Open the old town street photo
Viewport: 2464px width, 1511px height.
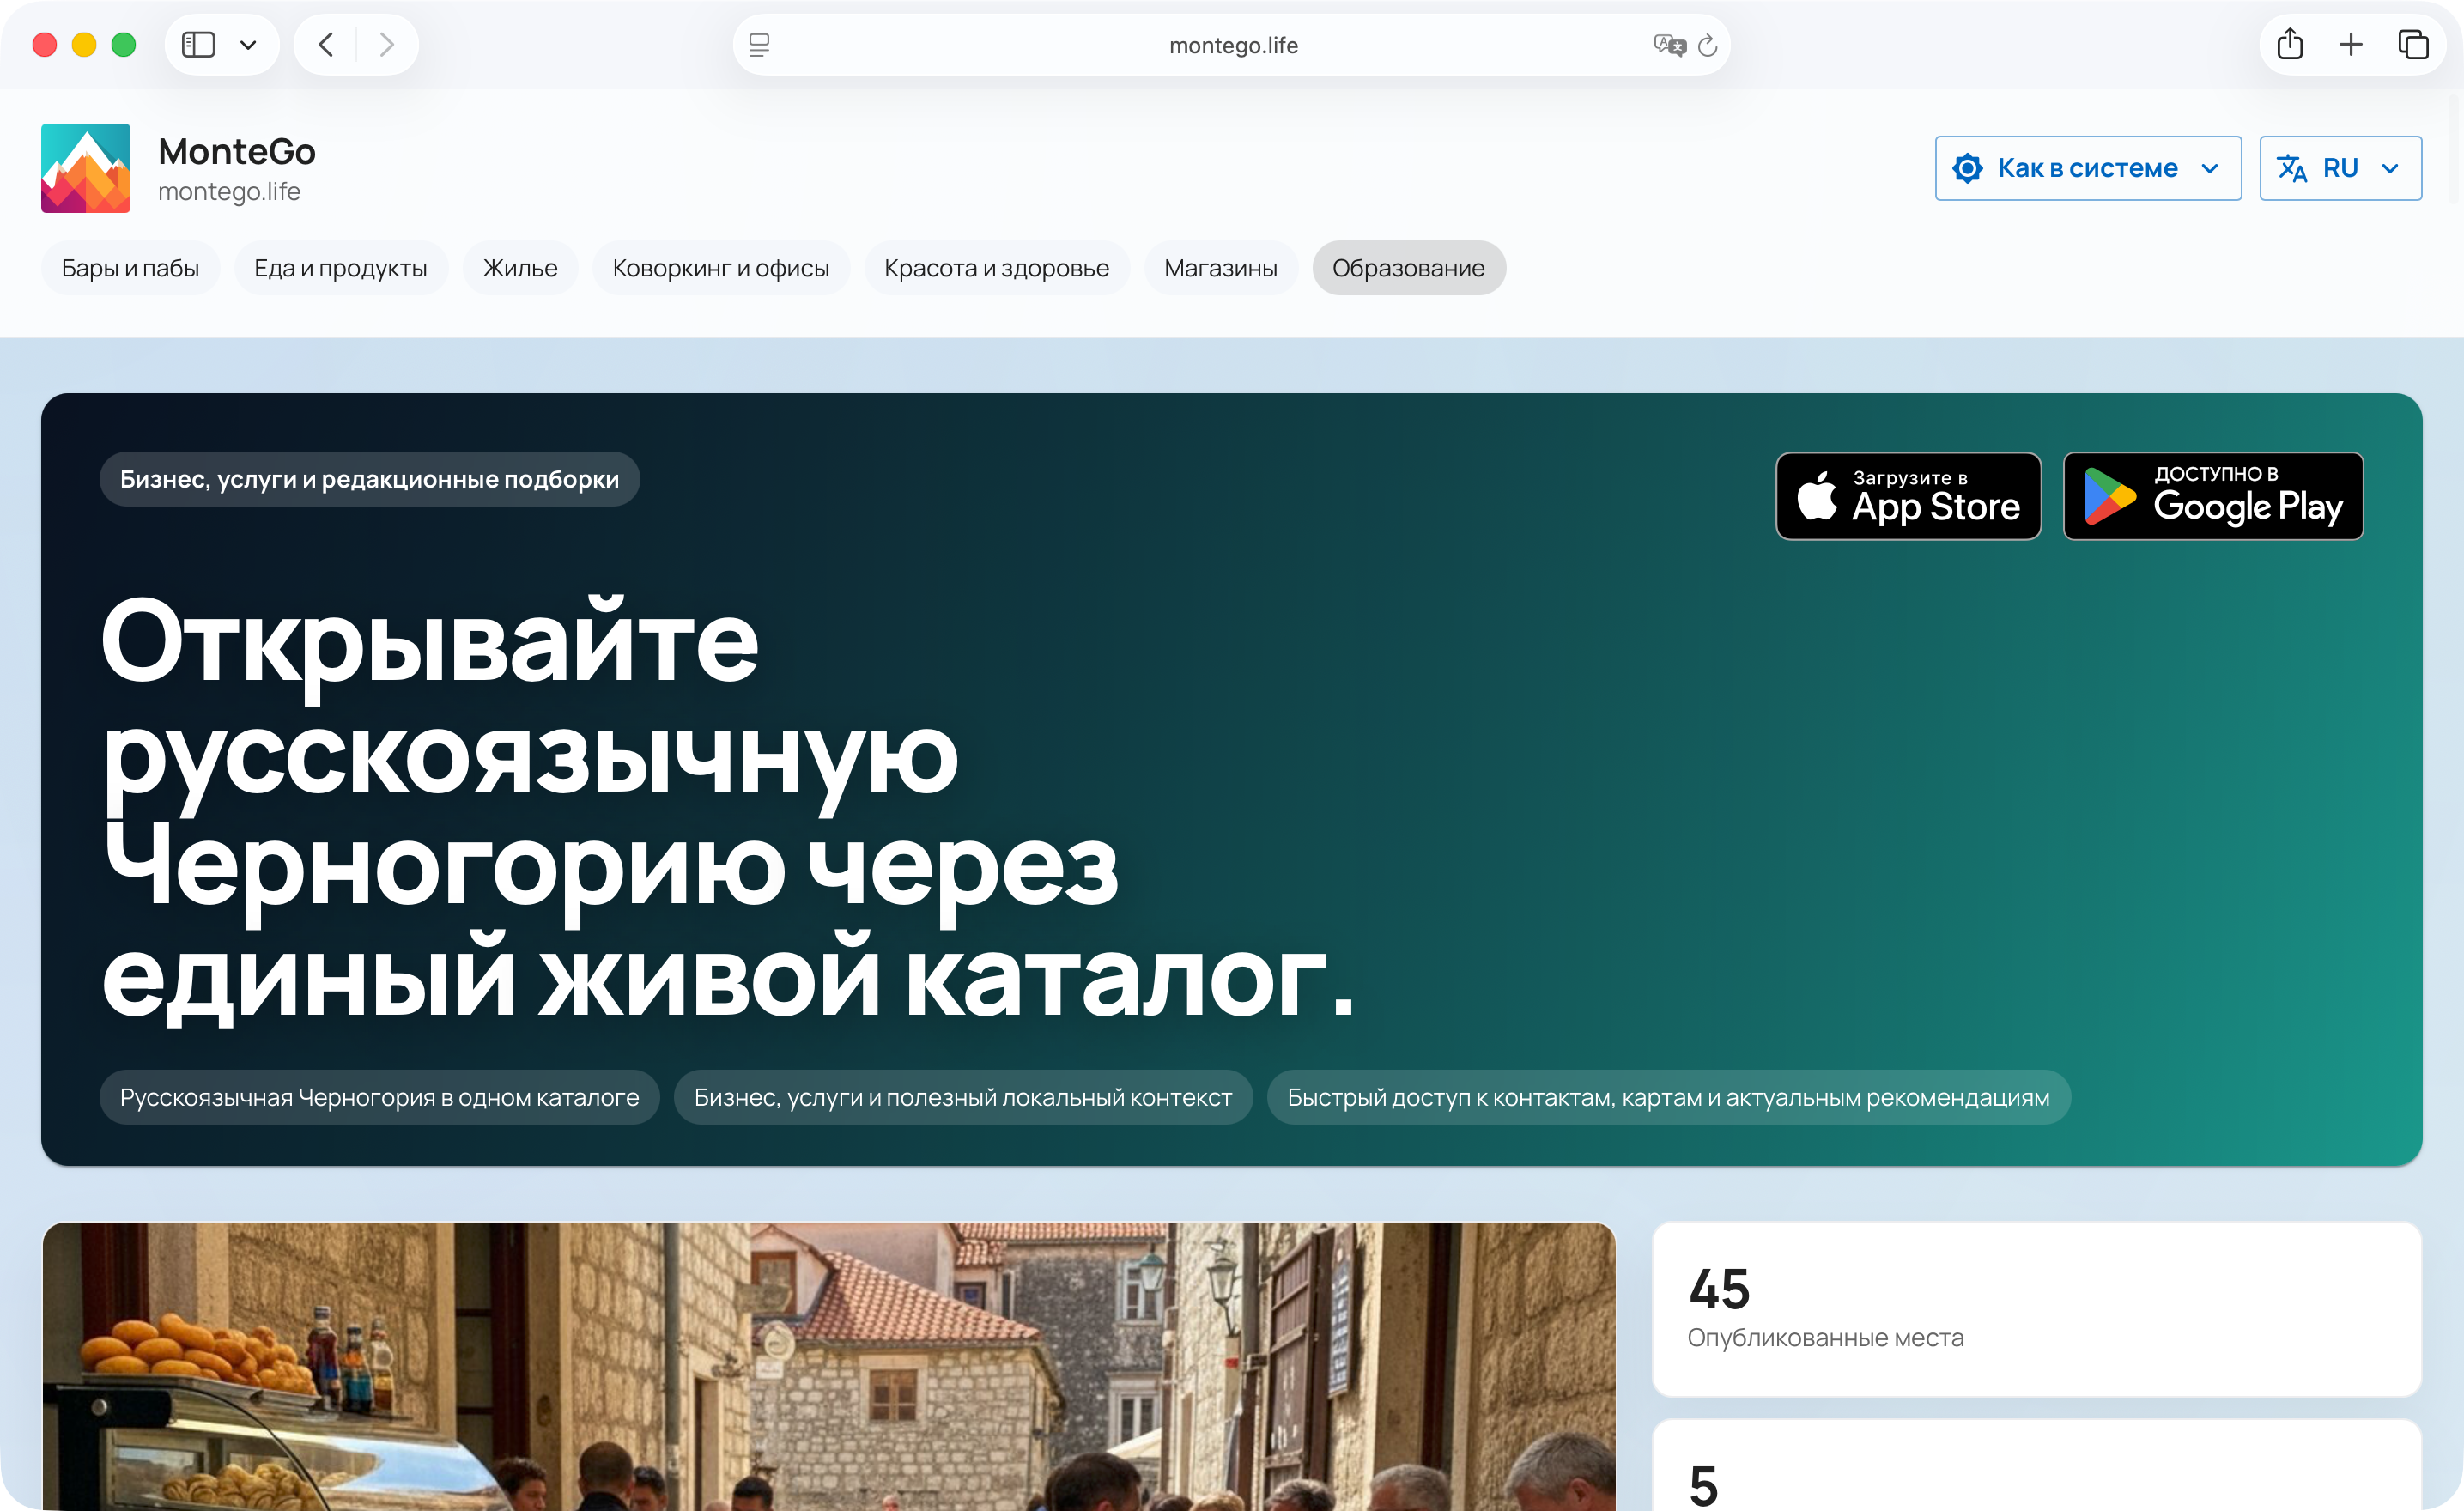(829, 1366)
